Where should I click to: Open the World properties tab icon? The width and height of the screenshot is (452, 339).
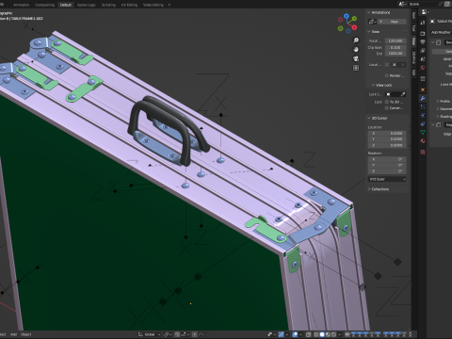[x=423, y=68]
